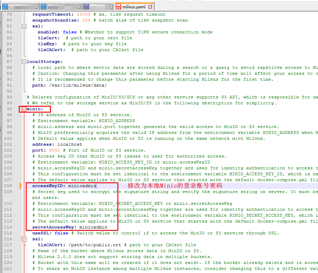The height and width of the screenshot is (273, 318).
Task: Click comment '# Access key ID that MinIO or S3 issues'
Action: click(x=129, y=156)
